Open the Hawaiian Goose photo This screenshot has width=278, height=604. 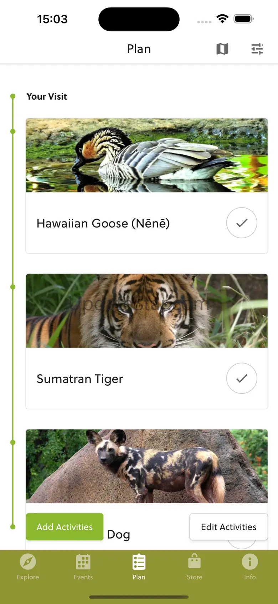(146, 155)
